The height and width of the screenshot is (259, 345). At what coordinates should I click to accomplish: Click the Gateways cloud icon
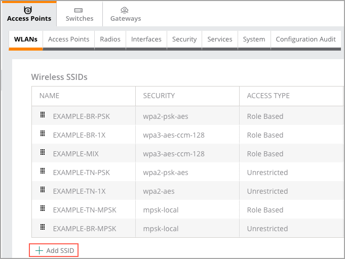125,10
